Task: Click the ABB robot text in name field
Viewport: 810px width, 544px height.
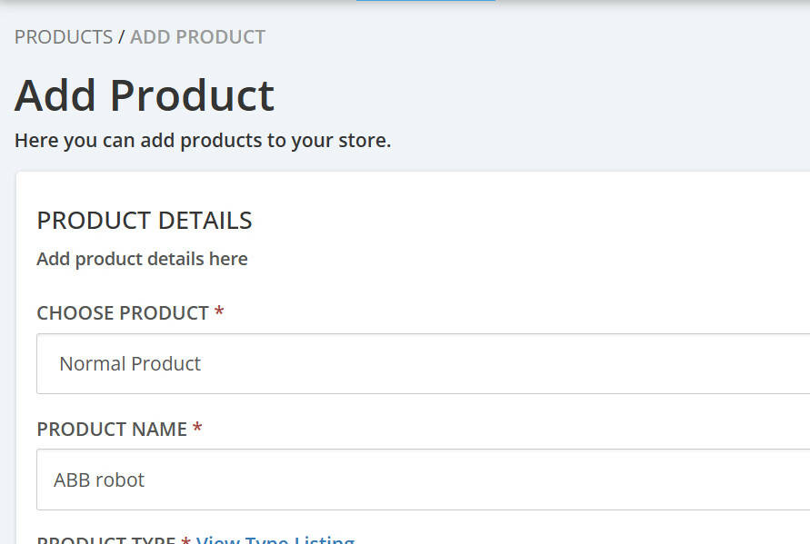Action: (99, 480)
